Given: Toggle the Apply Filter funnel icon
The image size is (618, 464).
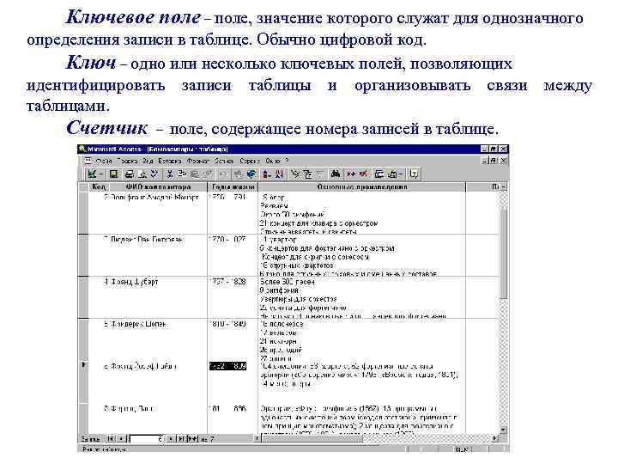Looking at the screenshot, I should tap(319, 174).
